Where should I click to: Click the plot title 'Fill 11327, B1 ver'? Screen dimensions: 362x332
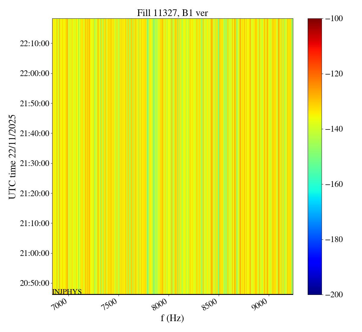click(172, 13)
